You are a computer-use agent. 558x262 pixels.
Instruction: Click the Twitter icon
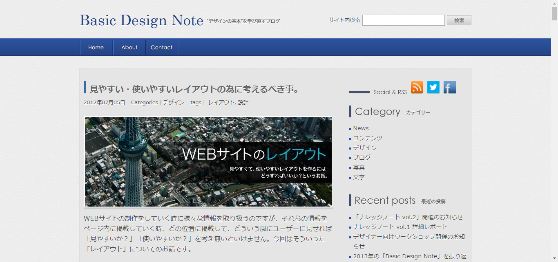pos(433,87)
